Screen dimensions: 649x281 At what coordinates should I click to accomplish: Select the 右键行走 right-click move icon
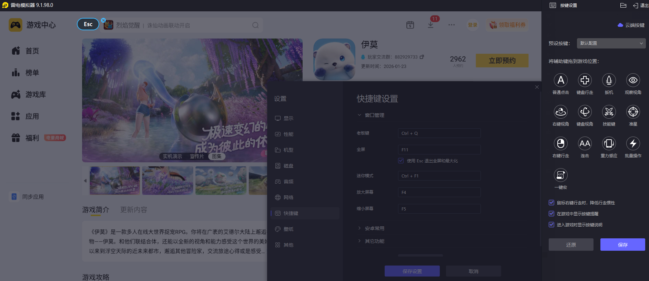coord(561,143)
